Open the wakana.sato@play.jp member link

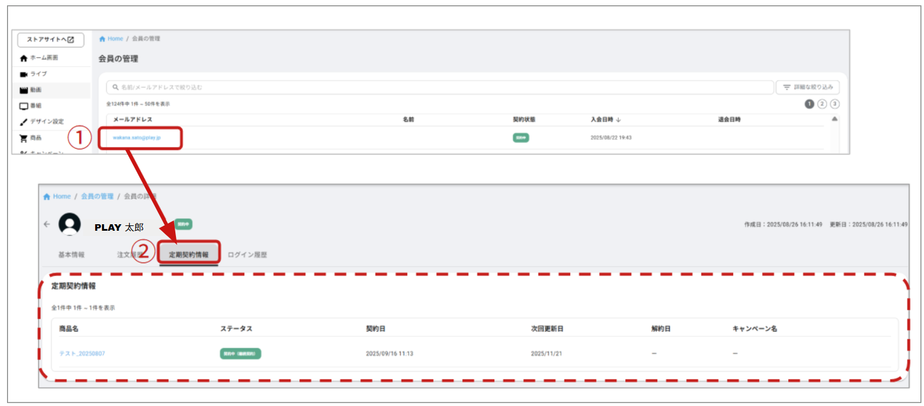click(x=137, y=137)
